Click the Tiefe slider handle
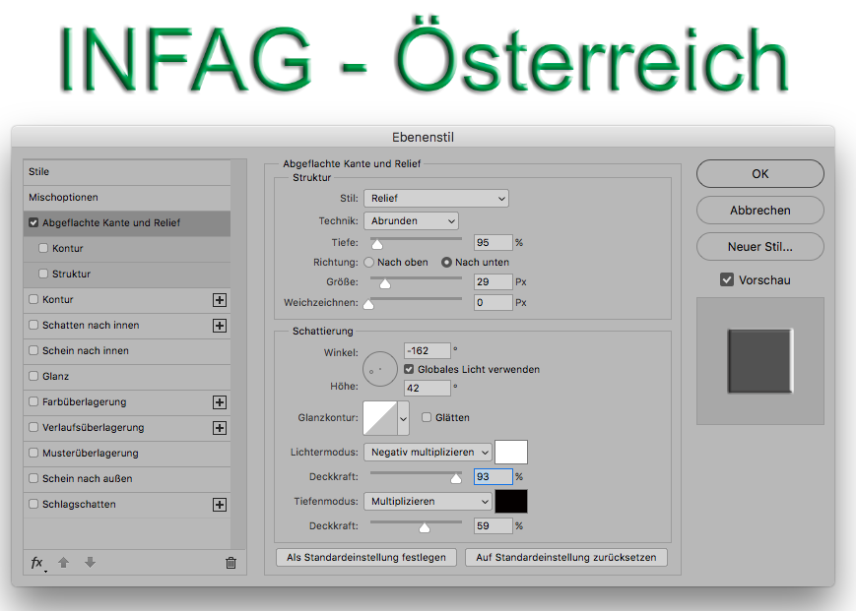The height and width of the screenshot is (611, 856). pos(377,244)
